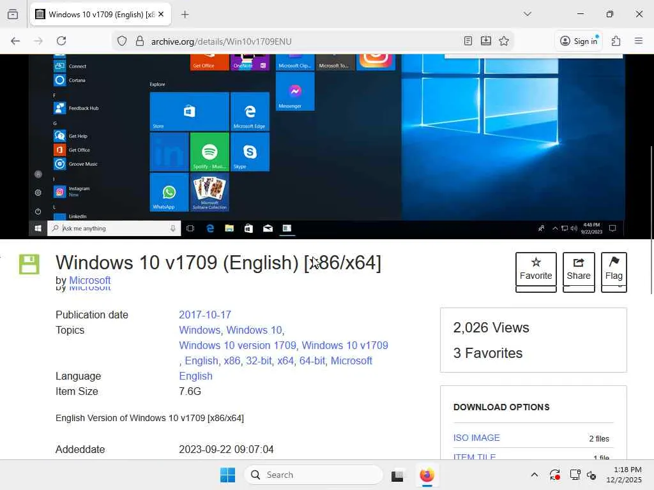Open the Extensions puzzle icon
This screenshot has width=654, height=490.
point(616,41)
